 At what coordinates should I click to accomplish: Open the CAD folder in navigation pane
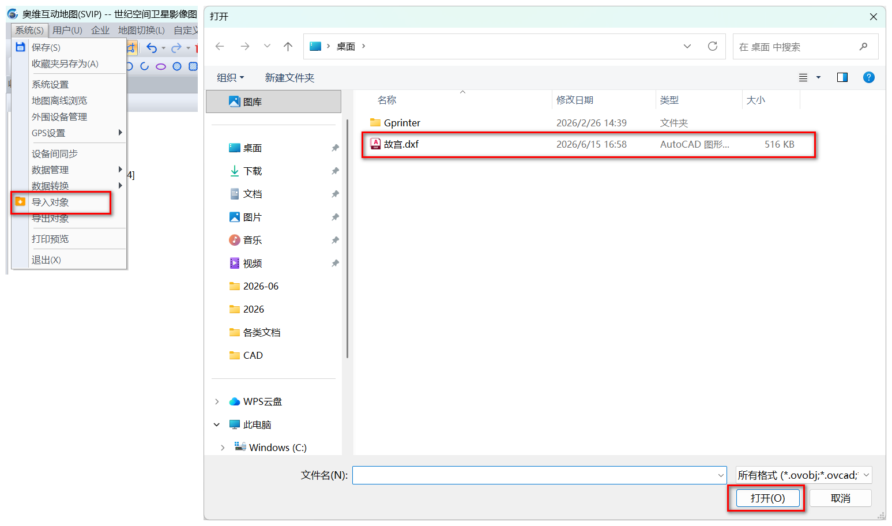coord(253,356)
